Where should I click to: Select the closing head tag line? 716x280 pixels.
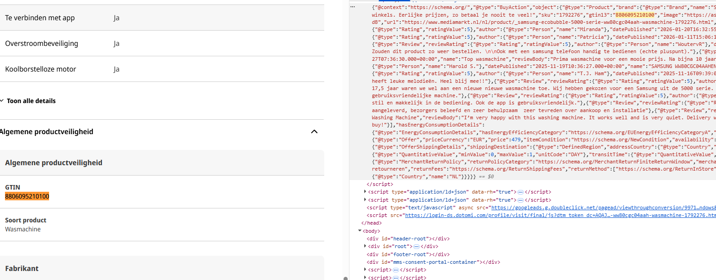click(x=372, y=223)
